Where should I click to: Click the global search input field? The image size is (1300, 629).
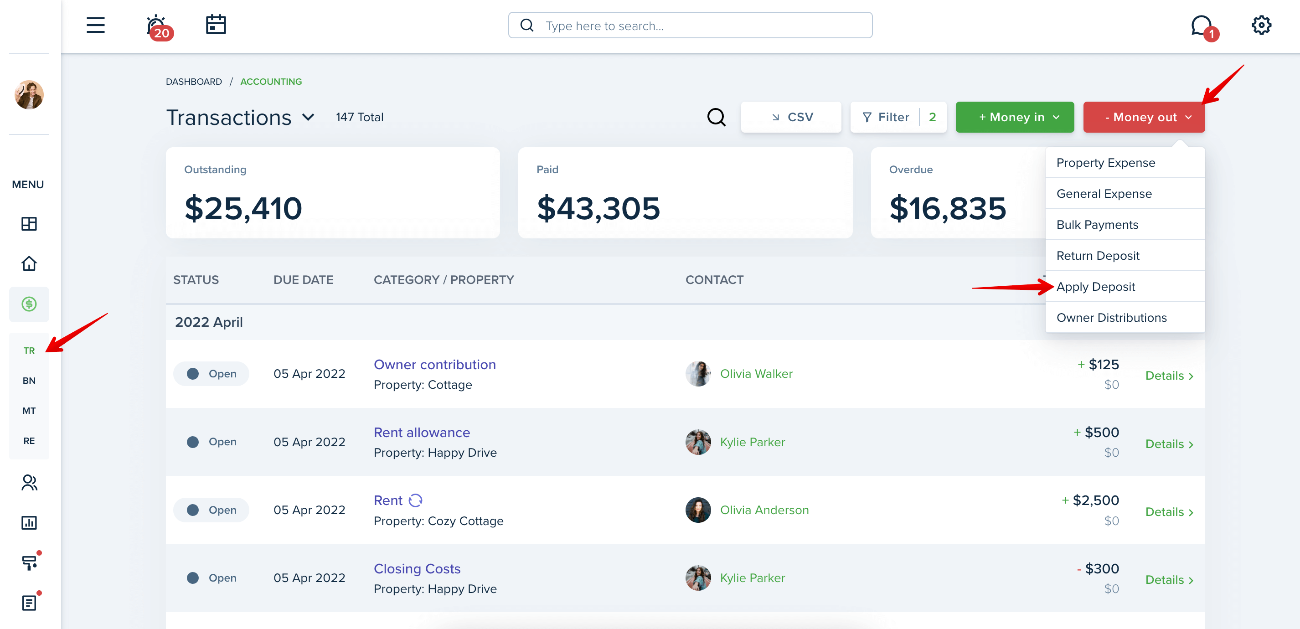[690, 25]
